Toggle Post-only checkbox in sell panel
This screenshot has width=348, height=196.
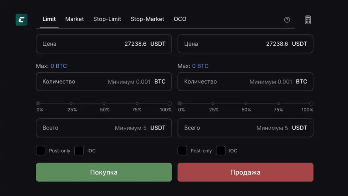point(182,150)
